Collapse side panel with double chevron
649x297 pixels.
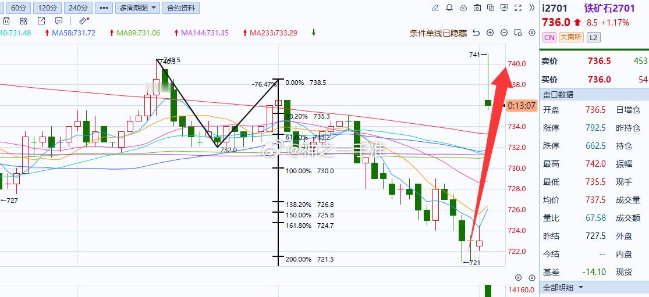coord(532,8)
